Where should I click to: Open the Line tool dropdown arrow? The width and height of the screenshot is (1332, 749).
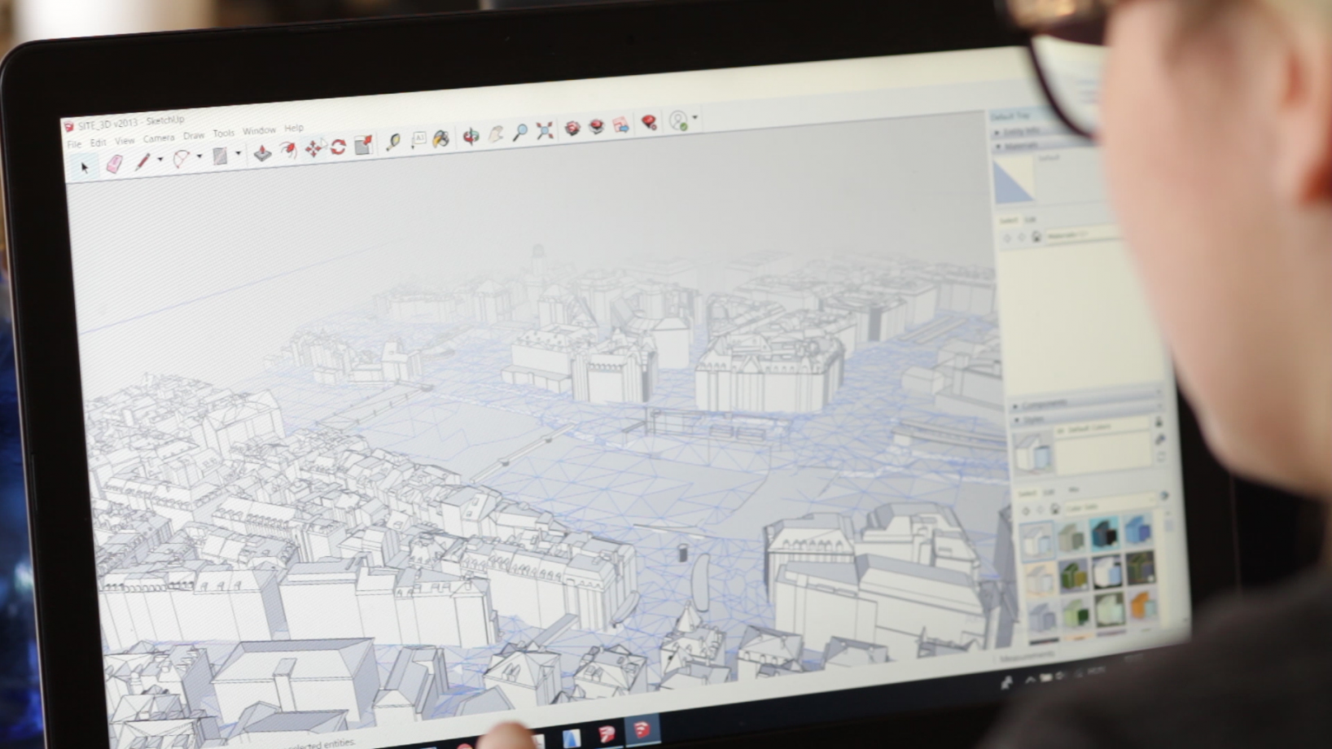click(160, 160)
